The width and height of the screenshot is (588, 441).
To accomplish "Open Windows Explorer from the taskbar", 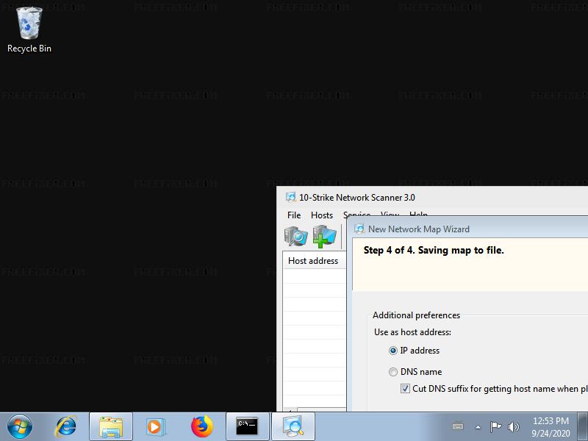I will click(x=111, y=426).
